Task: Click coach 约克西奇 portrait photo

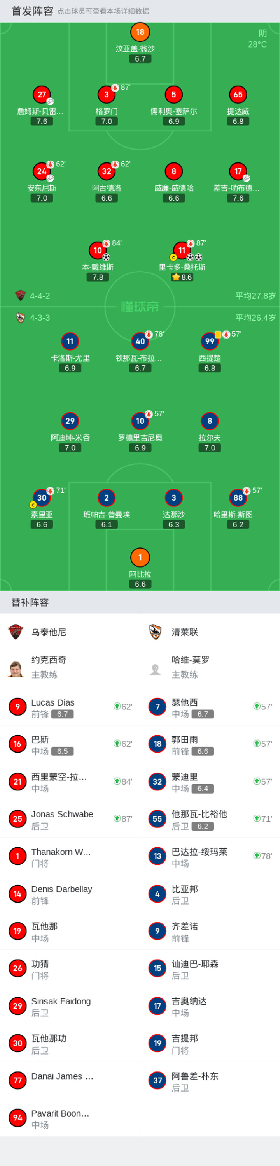Action: pyautogui.click(x=16, y=667)
